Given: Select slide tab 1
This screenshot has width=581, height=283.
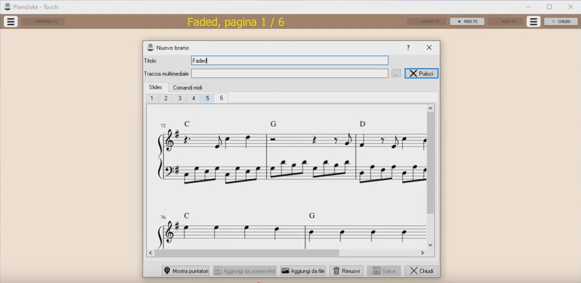Looking at the screenshot, I should [152, 98].
